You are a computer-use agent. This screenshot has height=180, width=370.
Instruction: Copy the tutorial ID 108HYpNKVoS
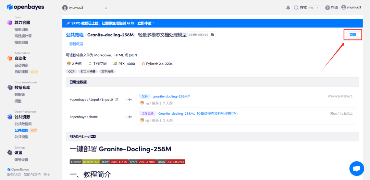(212, 35)
